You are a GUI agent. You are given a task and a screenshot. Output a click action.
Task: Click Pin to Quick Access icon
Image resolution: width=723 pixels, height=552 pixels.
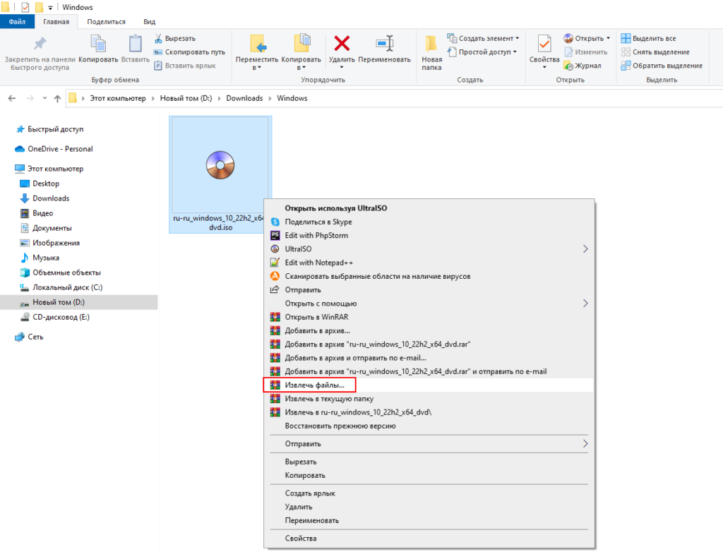(x=40, y=44)
